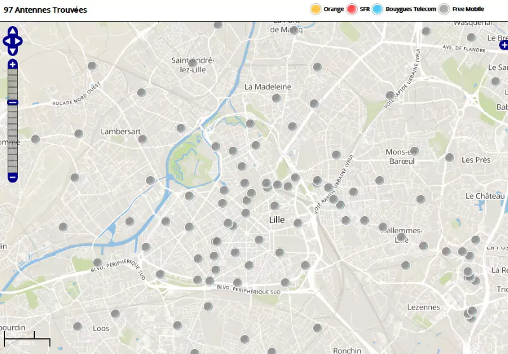Toggle the SFR operator filter
Screen dimensions: 508x354
coord(352,9)
